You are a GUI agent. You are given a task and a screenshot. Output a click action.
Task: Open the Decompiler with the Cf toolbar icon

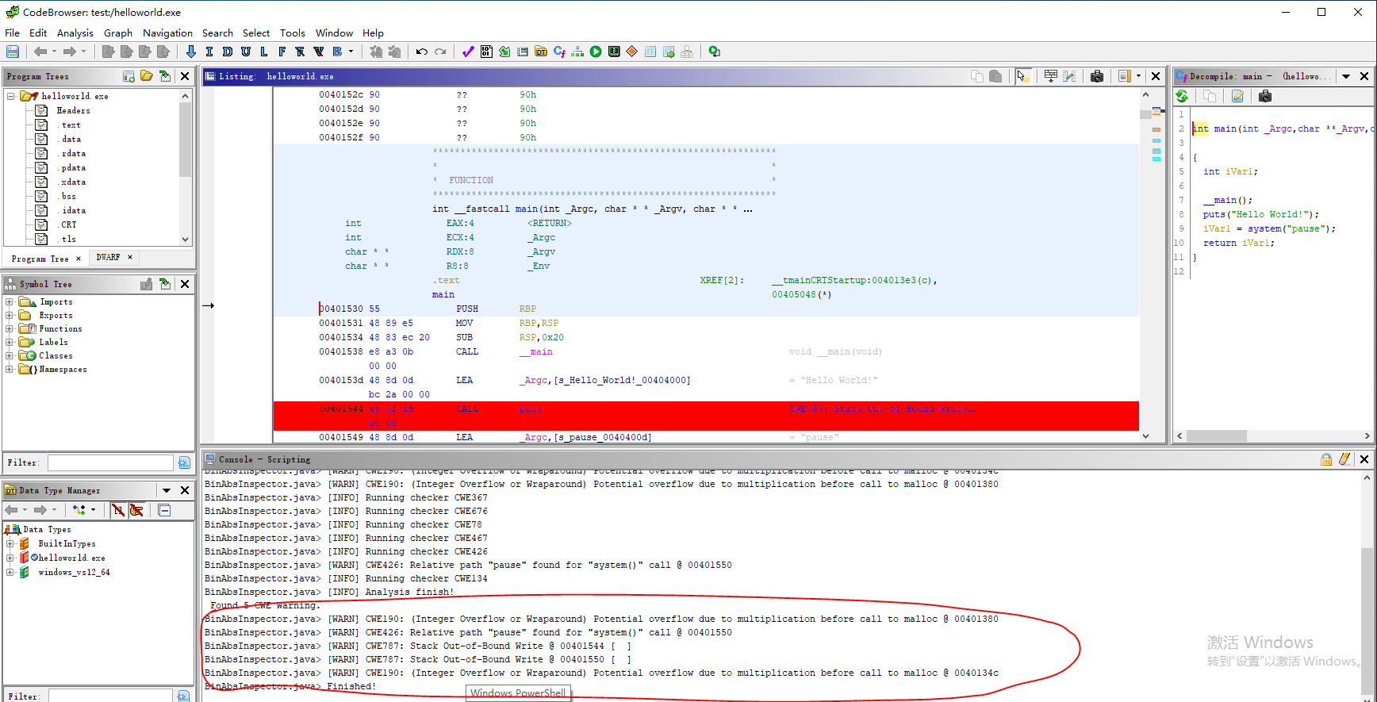tap(559, 52)
